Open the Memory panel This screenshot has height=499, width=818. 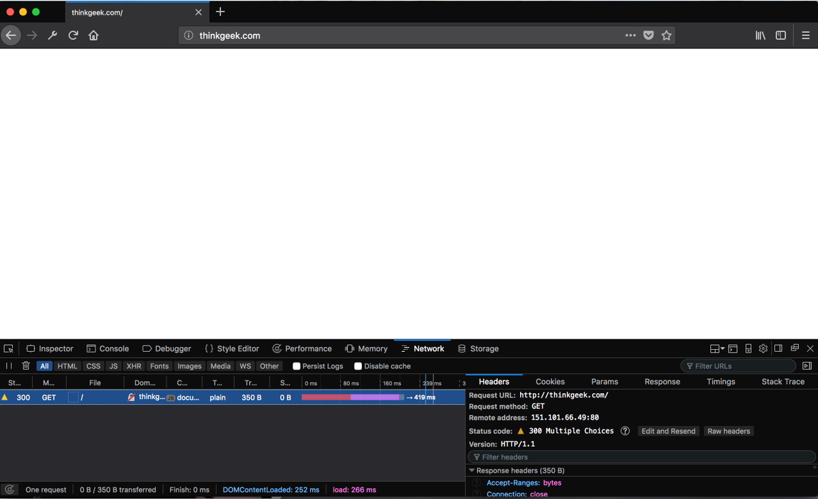(366, 348)
